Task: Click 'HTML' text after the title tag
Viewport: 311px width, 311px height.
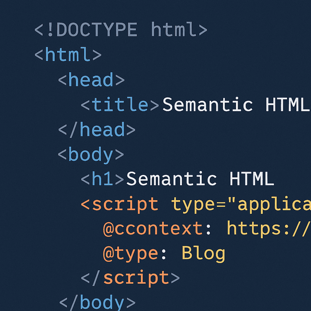Action: point(287,105)
